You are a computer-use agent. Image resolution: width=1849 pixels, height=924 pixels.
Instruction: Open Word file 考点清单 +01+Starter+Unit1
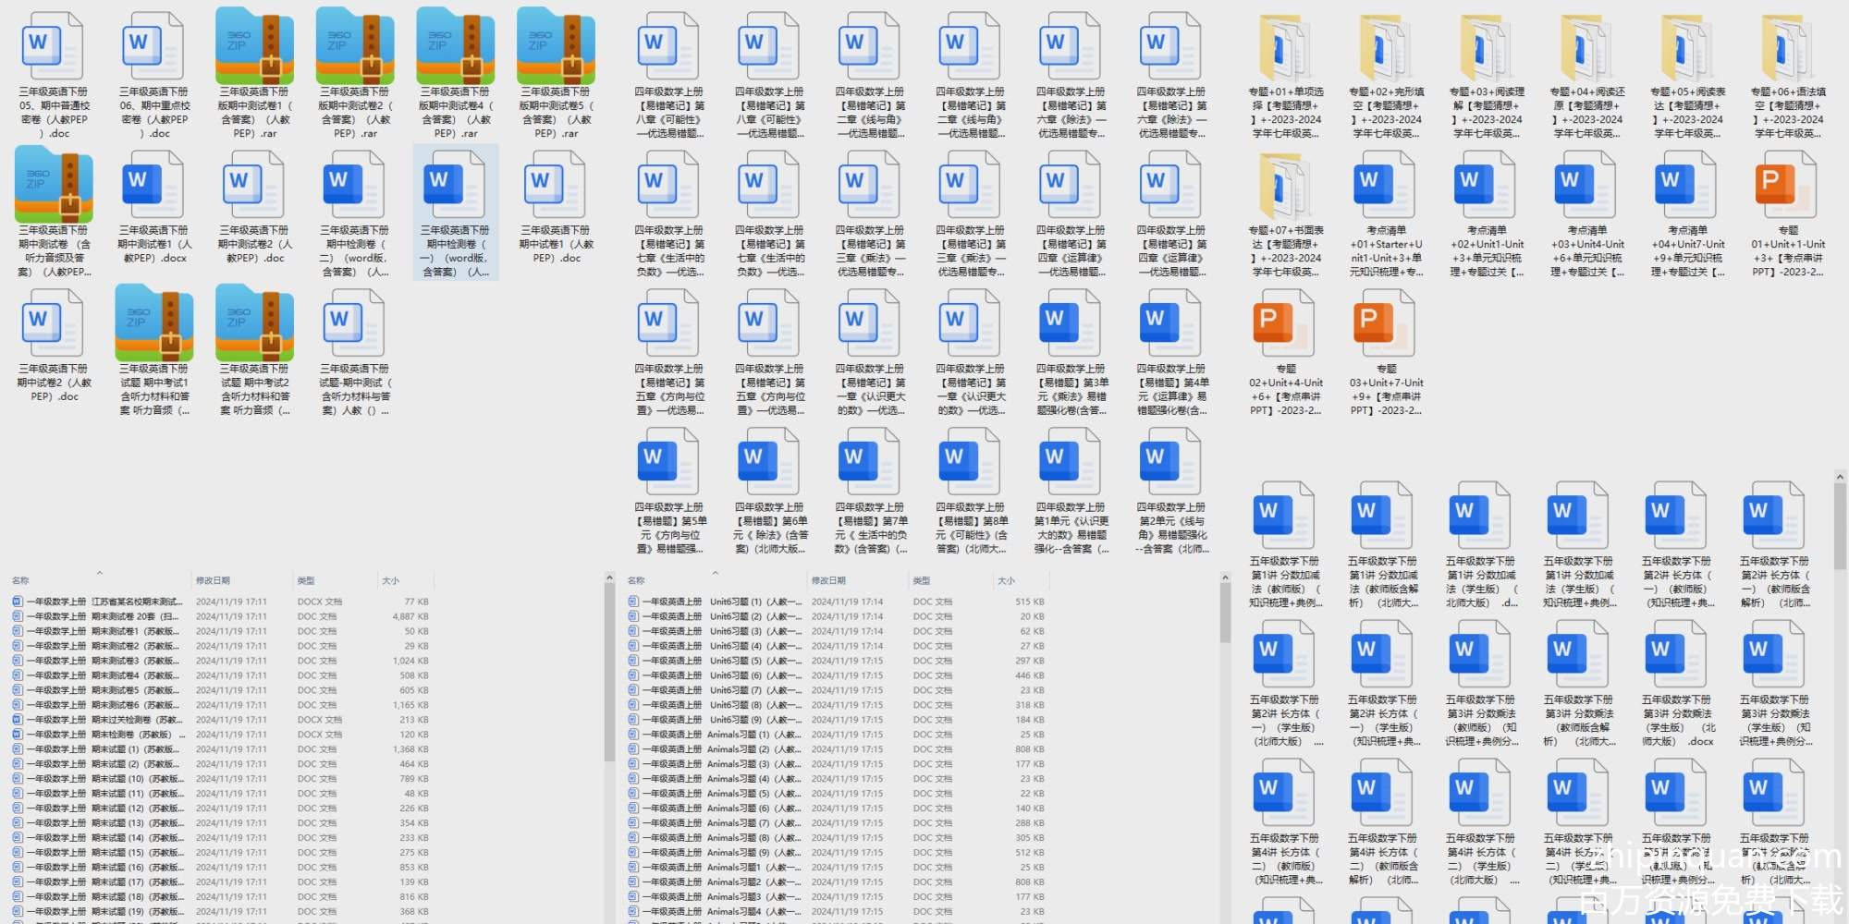[x=1386, y=187]
